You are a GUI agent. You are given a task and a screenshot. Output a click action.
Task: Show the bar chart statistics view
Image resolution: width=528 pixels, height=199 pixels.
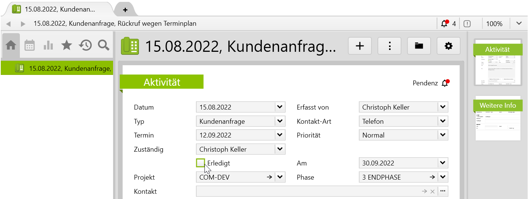click(48, 45)
